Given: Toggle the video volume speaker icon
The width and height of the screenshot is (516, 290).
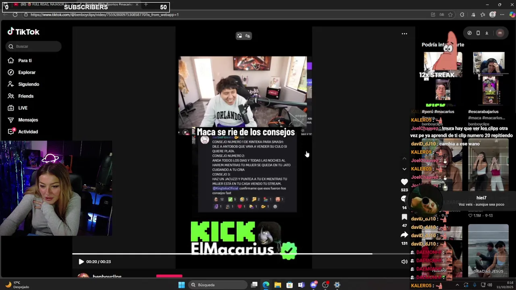Looking at the screenshot, I should pos(404,262).
